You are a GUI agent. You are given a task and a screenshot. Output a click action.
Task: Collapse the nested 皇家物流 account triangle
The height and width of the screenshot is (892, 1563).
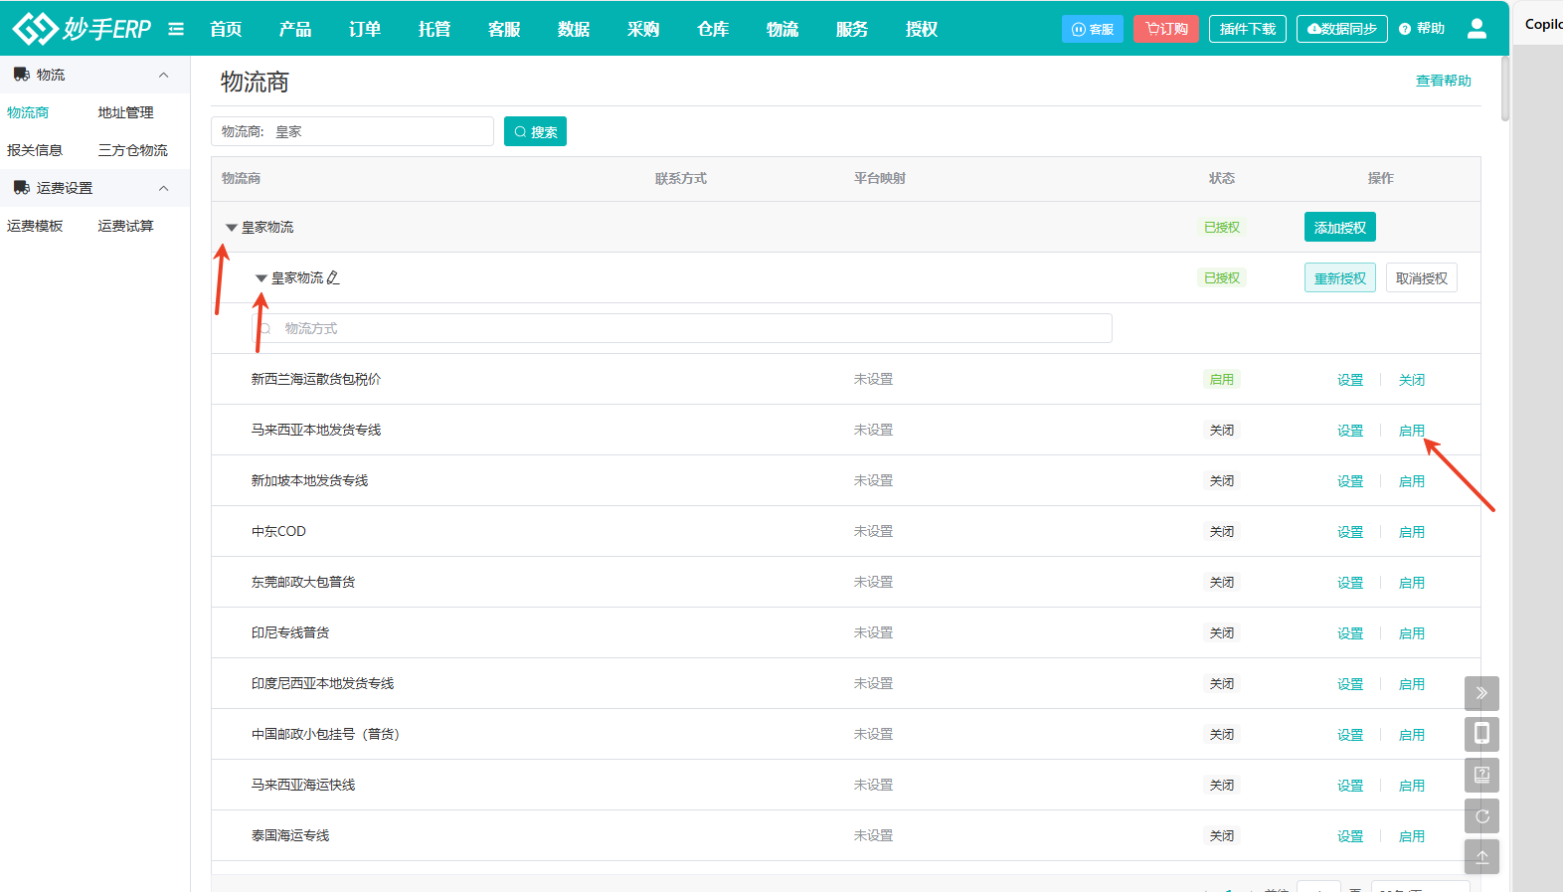[260, 278]
